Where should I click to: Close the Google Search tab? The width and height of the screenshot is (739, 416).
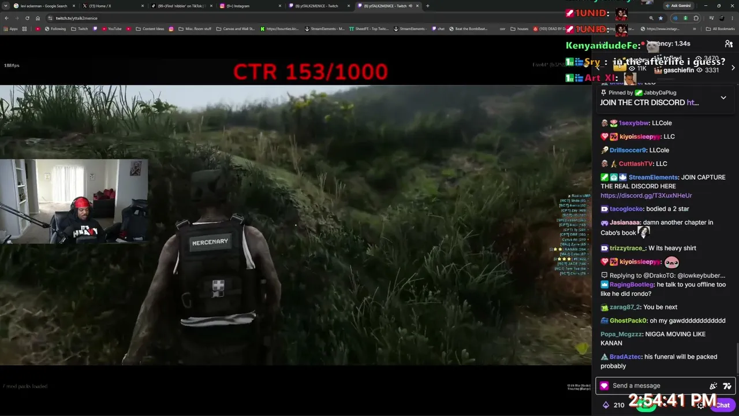coord(74,6)
